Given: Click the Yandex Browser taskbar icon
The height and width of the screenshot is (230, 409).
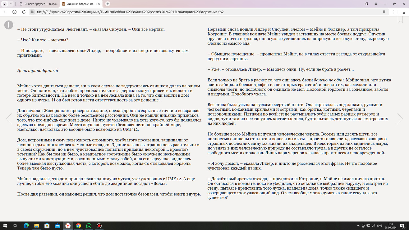Looking at the screenshot, I should click(x=68, y=226).
